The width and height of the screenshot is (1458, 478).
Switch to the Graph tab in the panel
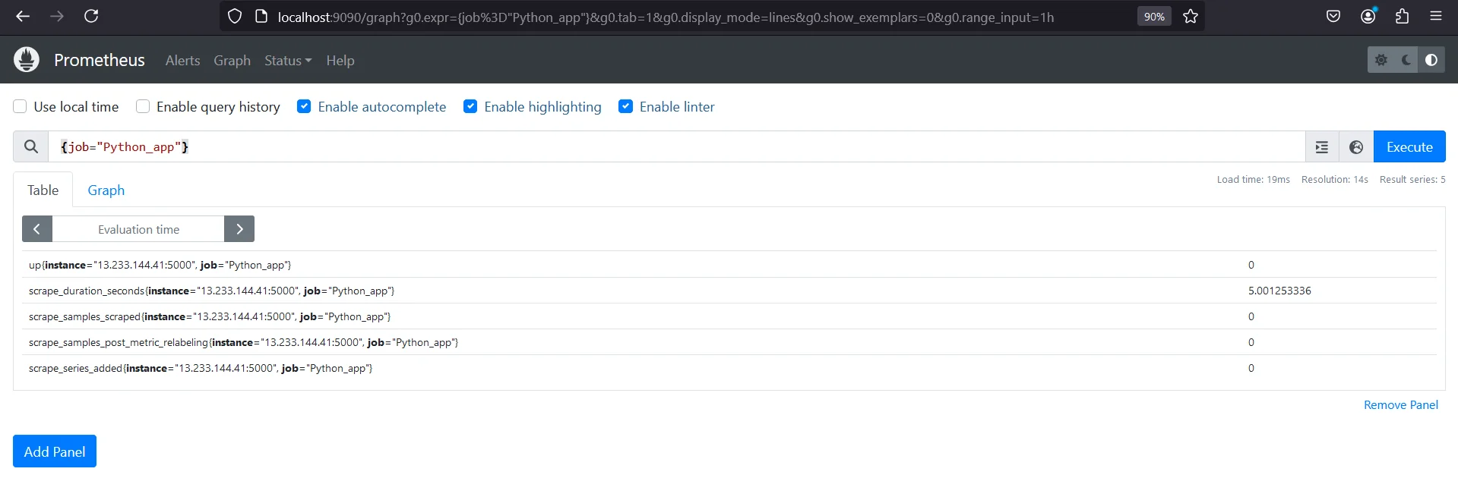tap(106, 190)
